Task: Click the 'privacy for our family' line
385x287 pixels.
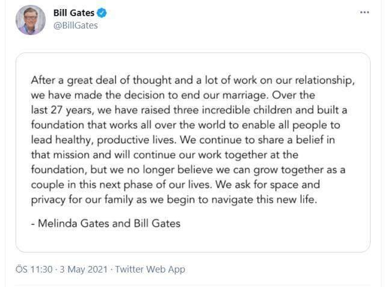Action: pyautogui.click(x=174, y=200)
